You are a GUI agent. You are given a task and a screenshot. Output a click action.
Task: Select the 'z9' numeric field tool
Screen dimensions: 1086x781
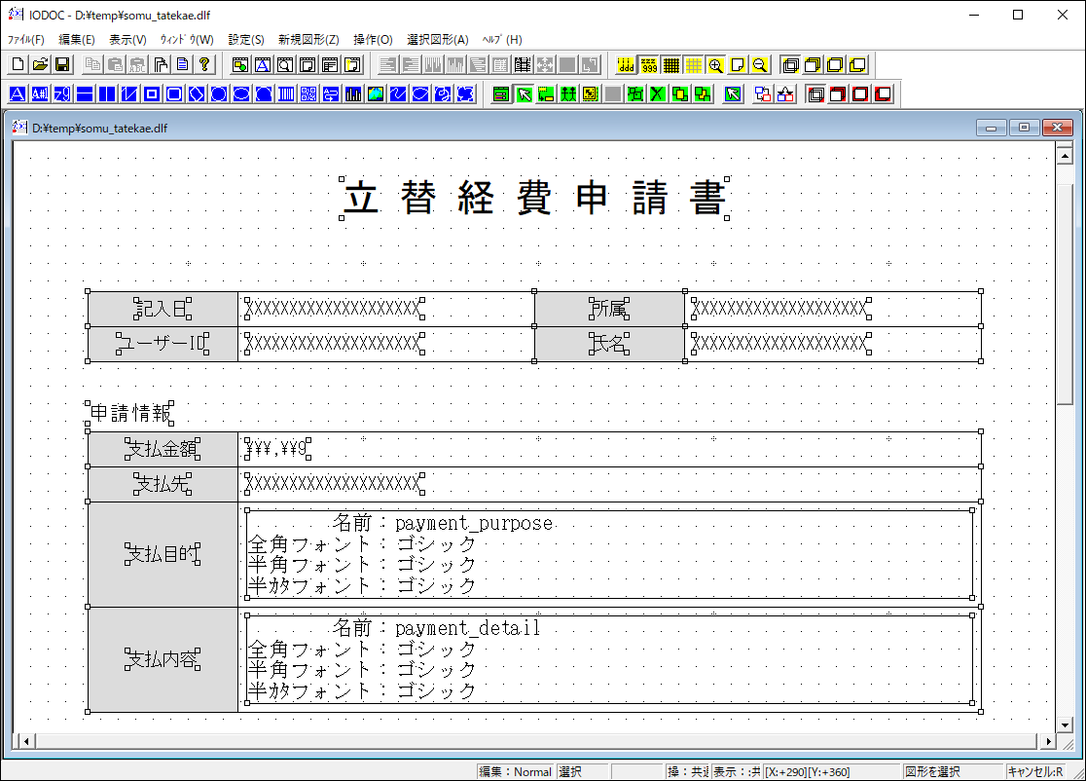pos(62,94)
